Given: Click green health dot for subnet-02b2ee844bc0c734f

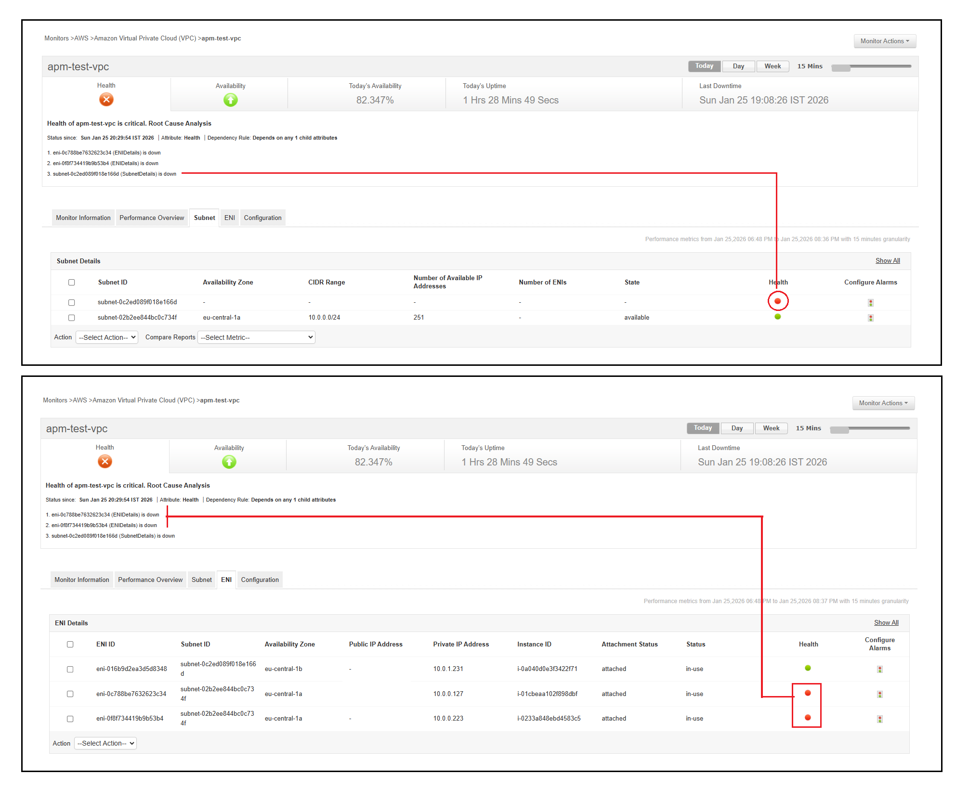Looking at the screenshot, I should pyautogui.click(x=777, y=317).
